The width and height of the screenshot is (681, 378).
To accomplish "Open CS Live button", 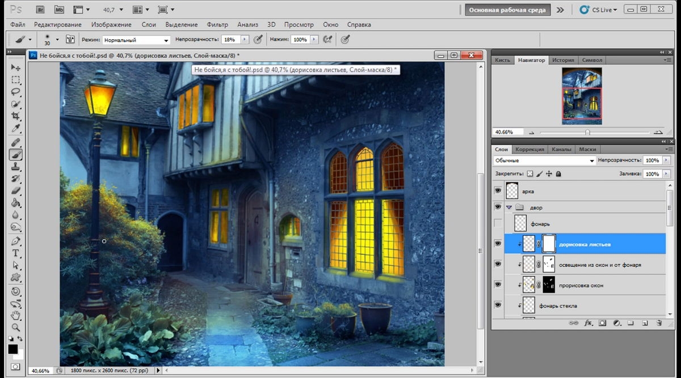I will [599, 10].
